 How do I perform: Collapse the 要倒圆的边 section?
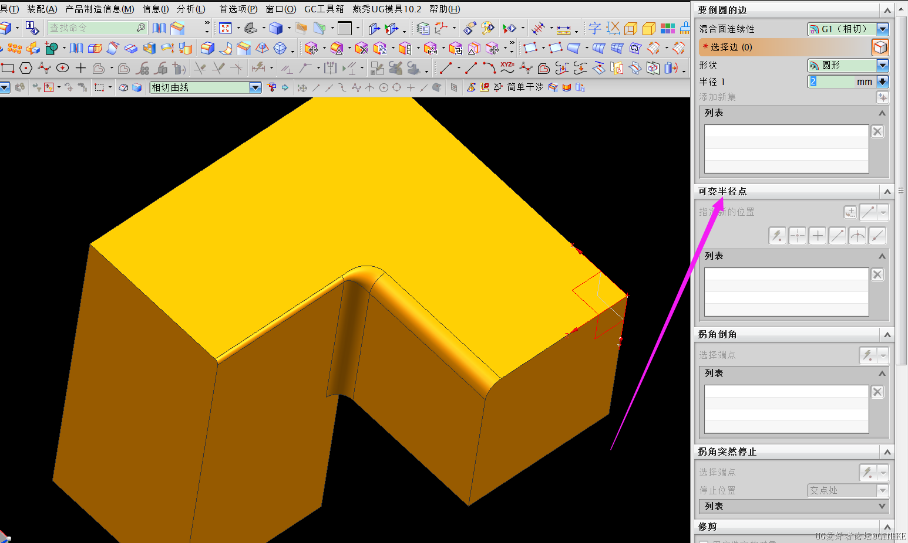point(887,10)
